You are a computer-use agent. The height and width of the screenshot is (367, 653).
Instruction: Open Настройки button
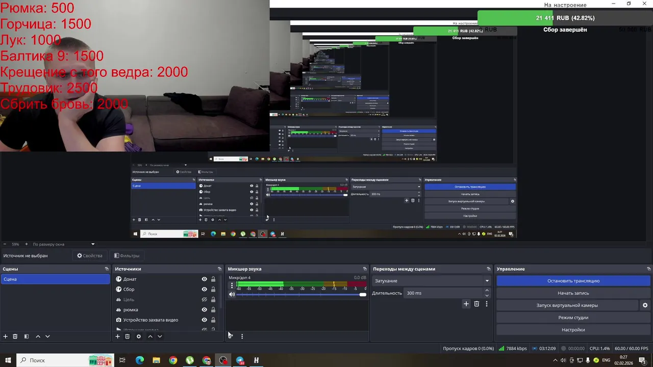tap(573, 330)
